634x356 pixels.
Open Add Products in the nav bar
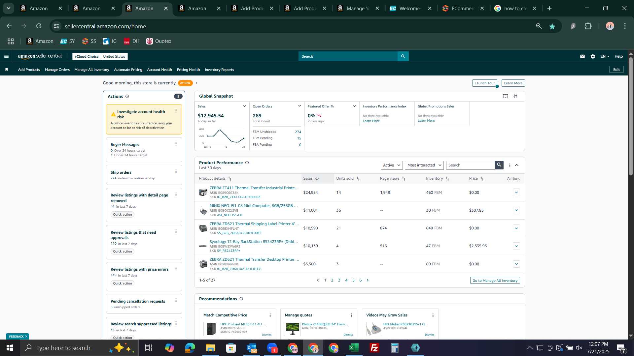[x=29, y=70]
